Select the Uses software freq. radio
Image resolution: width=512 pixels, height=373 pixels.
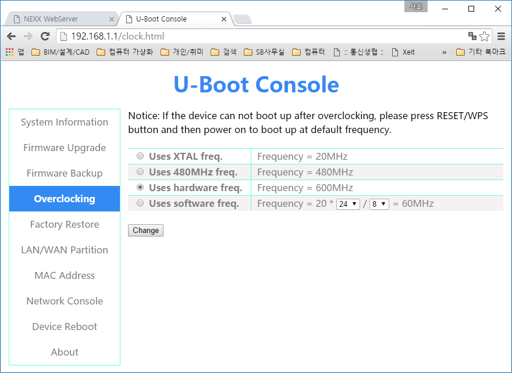pos(140,203)
